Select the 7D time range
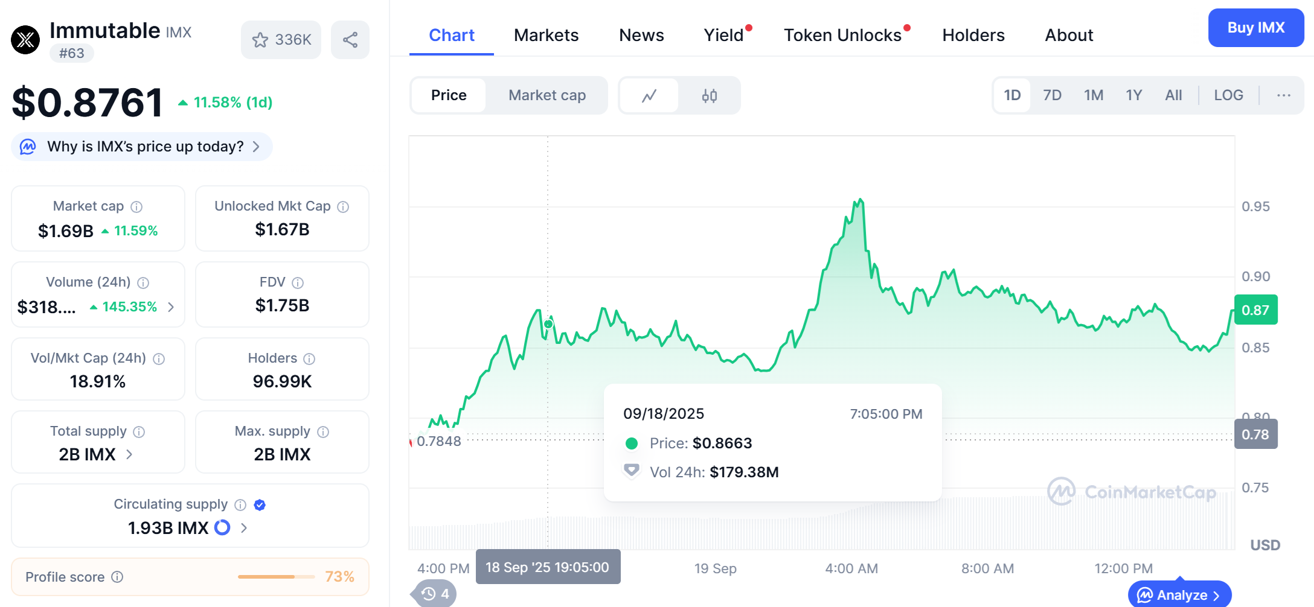This screenshot has width=1314, height=607. [1052, 95]
